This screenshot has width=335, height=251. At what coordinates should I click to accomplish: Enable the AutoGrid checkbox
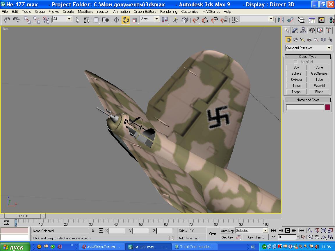coord(296,62)
